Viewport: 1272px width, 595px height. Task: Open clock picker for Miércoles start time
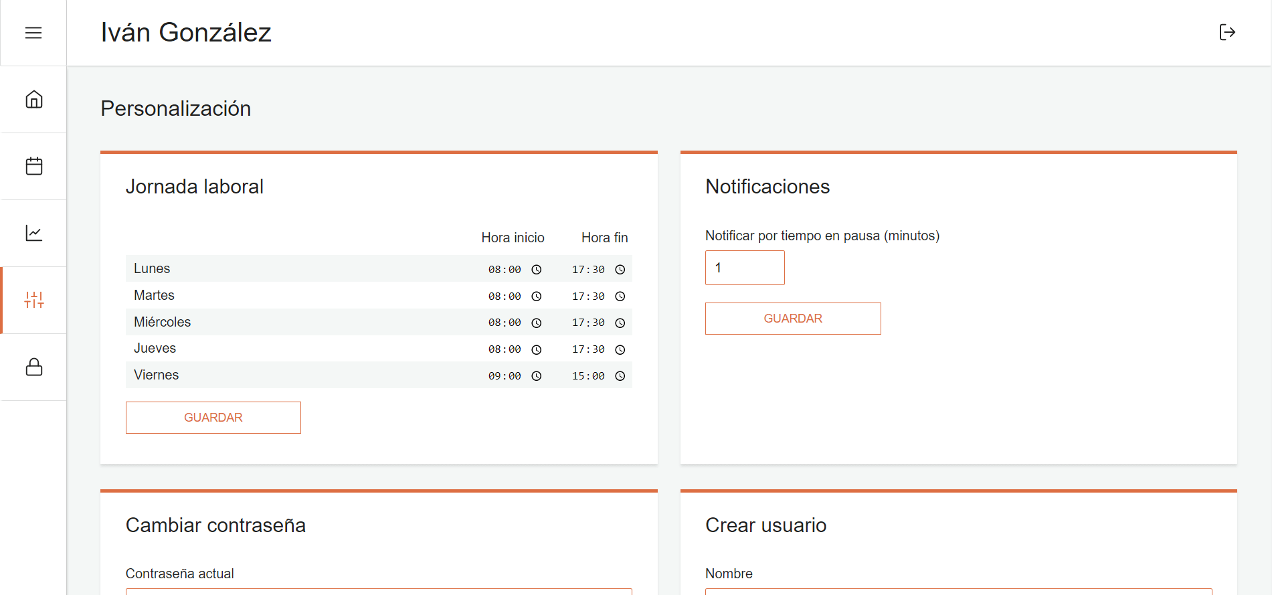pyautogui.click(x=536, y=323)
